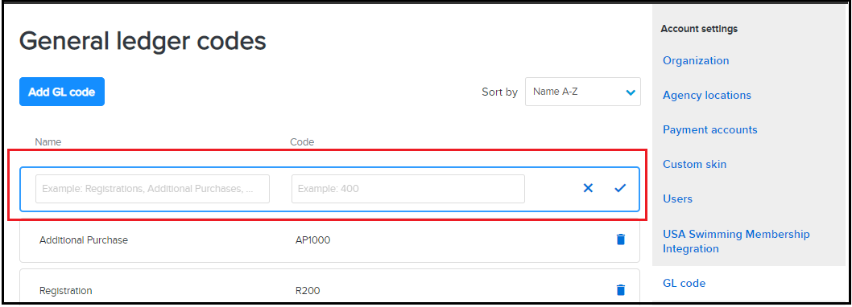Confirm the new GL code with checkmark icon
The width and height of the screenshot is (852, 307).
point(620,188)
